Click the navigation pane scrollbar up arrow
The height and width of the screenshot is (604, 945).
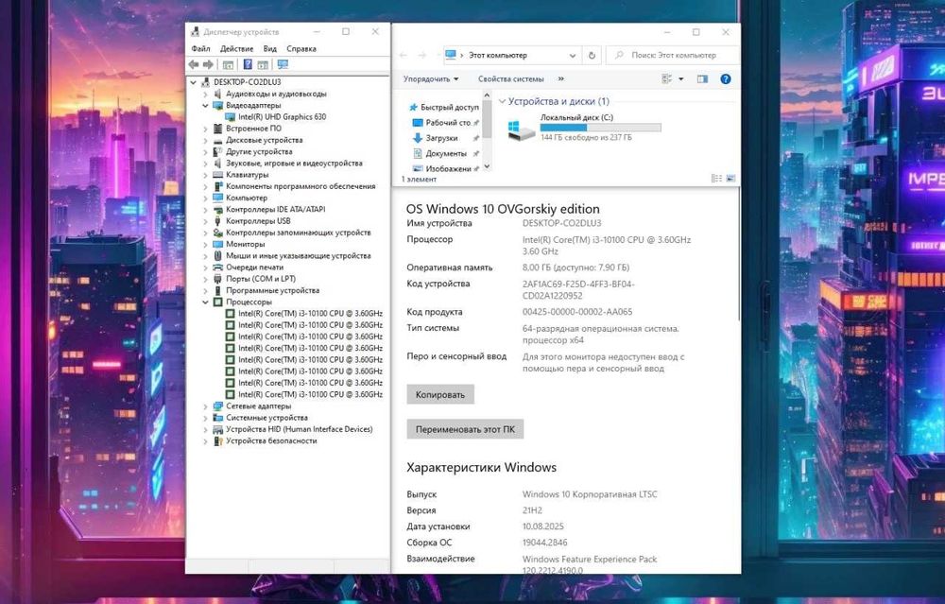click(x=487, y=95)
